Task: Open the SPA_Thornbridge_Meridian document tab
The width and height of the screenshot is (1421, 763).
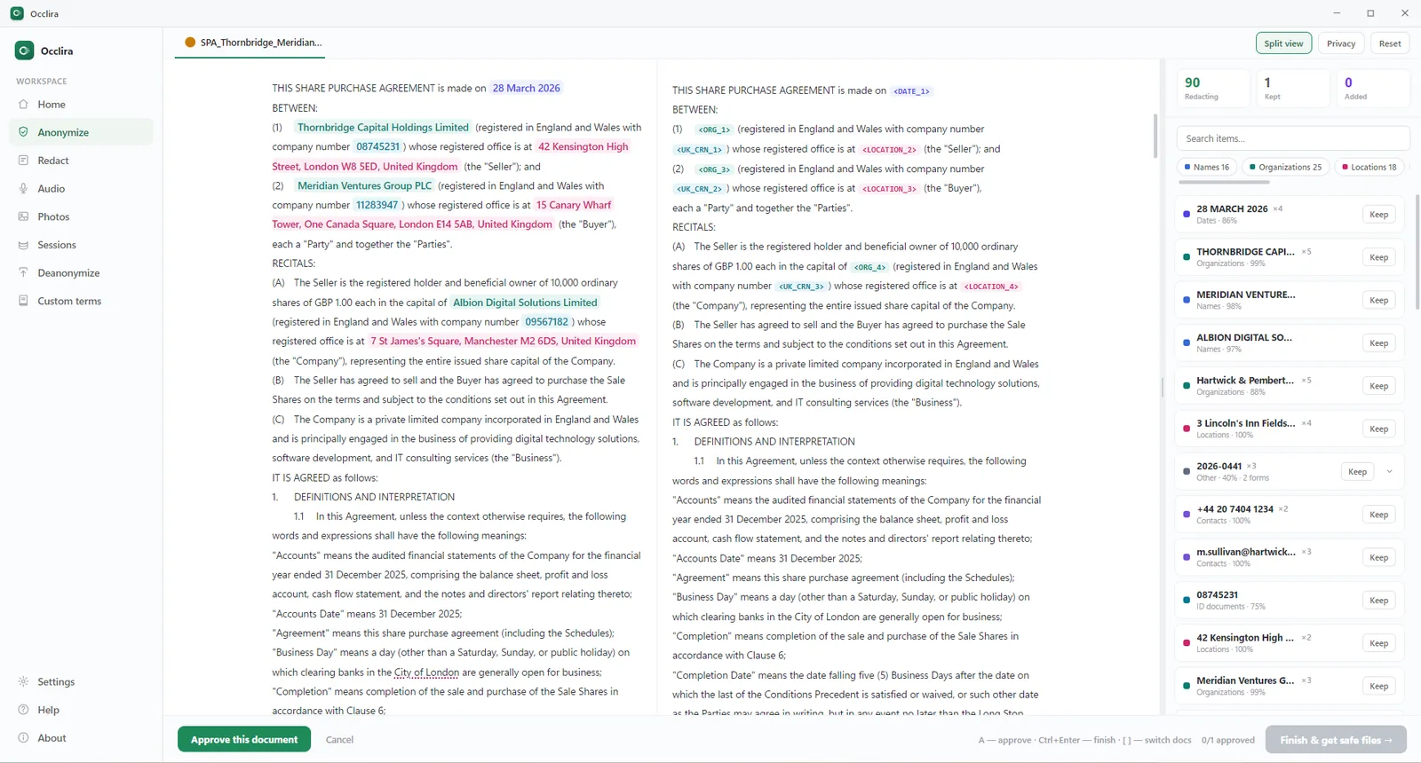Action: coord(250,43)
